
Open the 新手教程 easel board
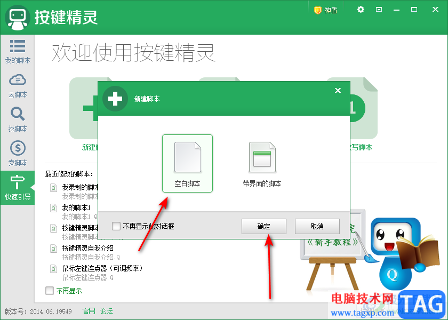click(333, 250)
